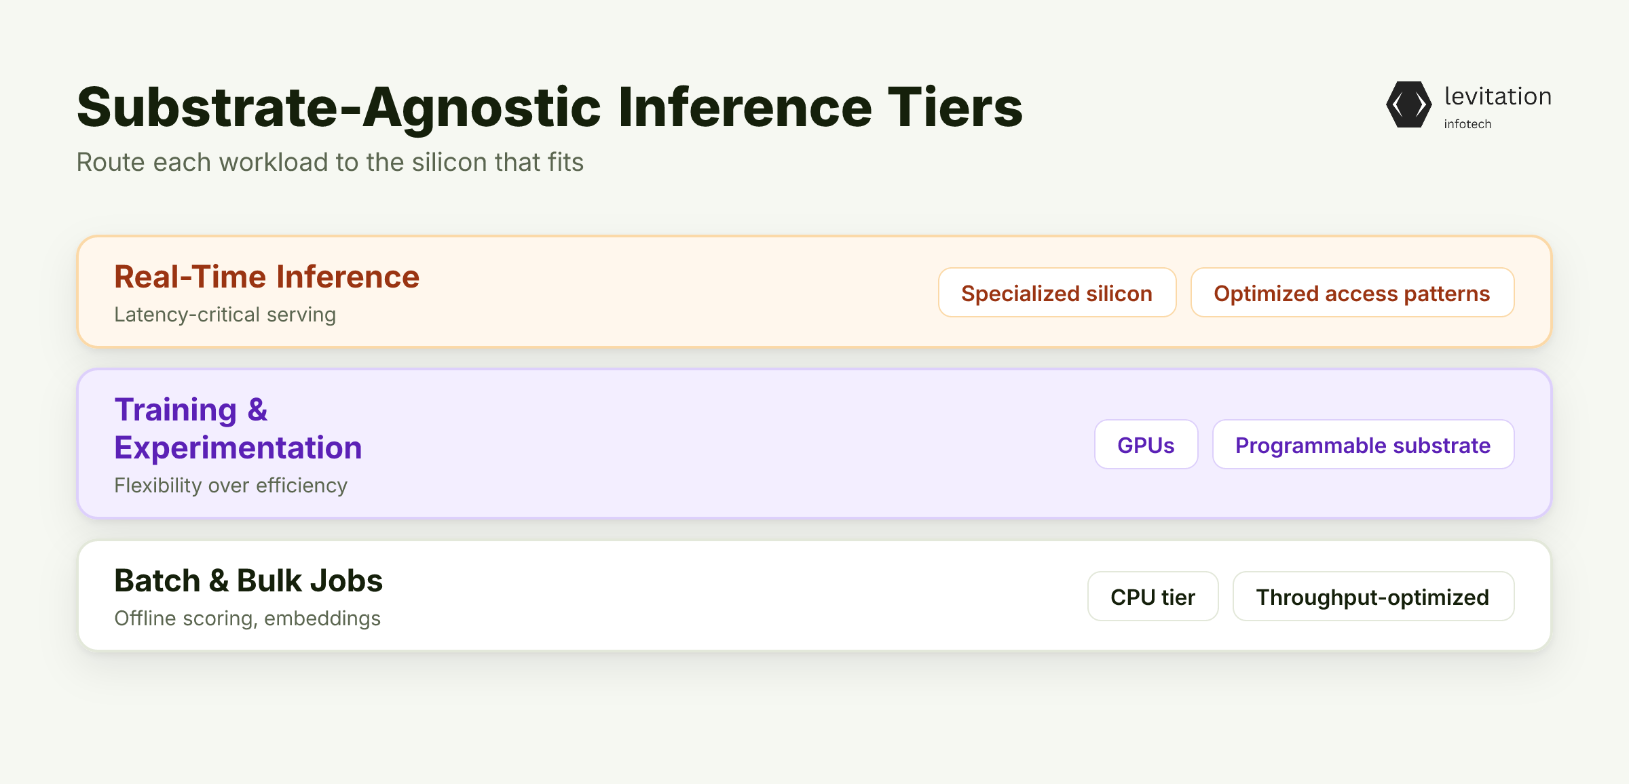
Task: Click the Flexibility over efficiency description
Action: (231, 486)
